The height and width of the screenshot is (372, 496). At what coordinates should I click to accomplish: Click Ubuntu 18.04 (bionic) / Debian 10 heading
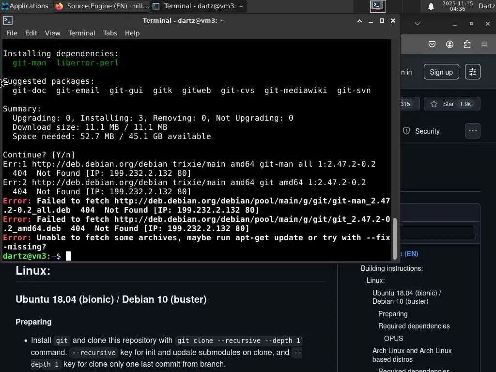(x=111, y=299)
